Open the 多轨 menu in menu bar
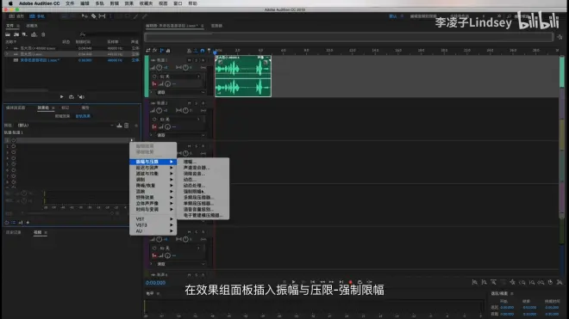The height and width of the screenshot is (319, 569). coord(99,3)
